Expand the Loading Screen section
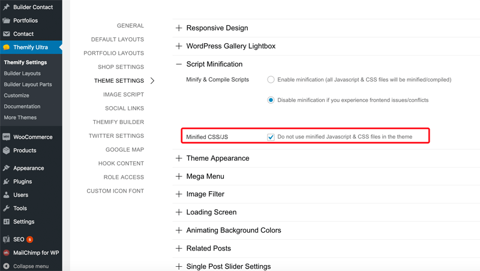 (179, 212)
